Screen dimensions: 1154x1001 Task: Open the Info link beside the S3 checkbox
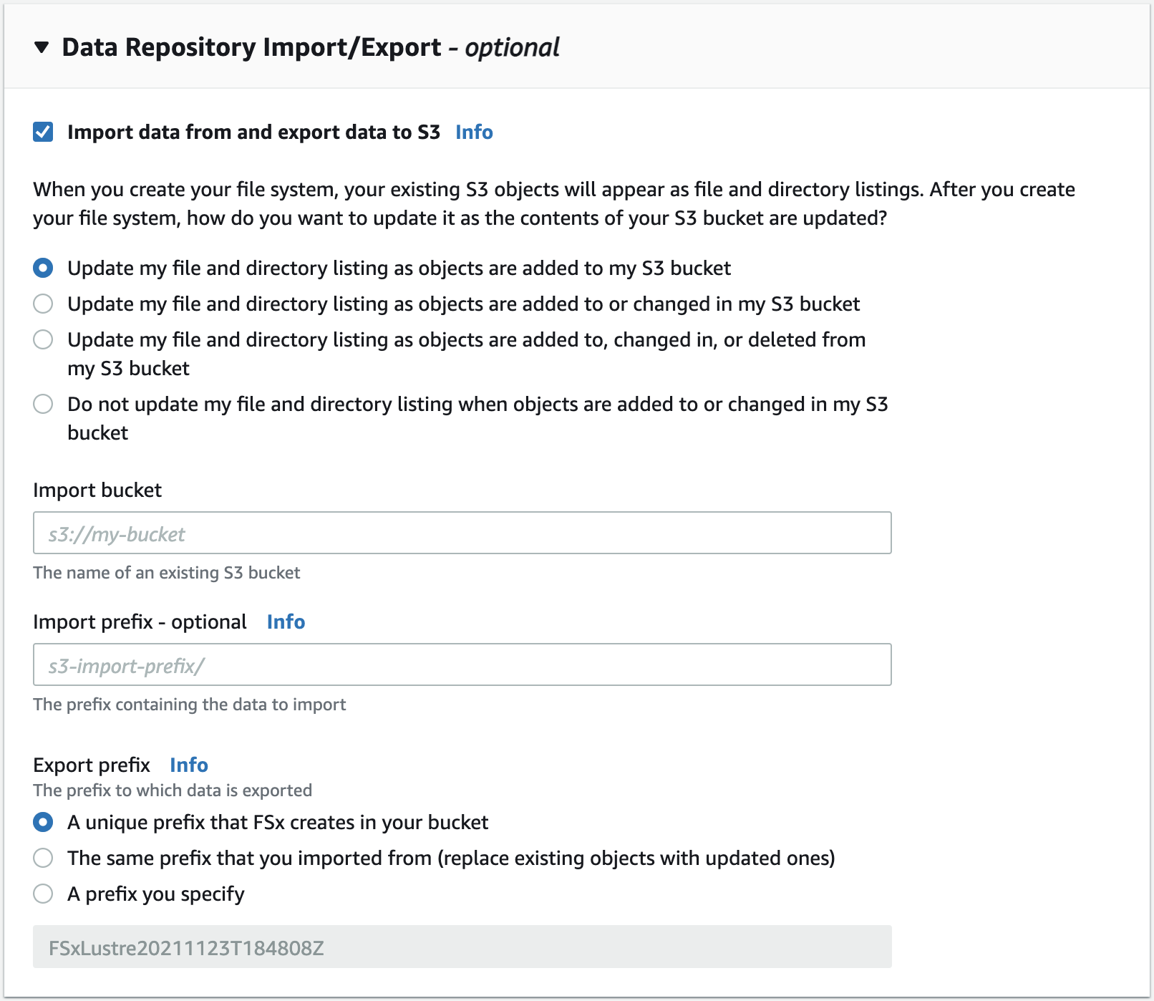[473, 132]
